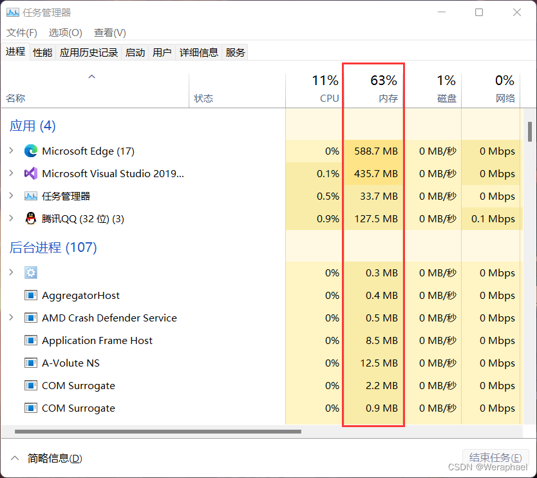
Task: Click the 后台进程 (107) group heading
Action: [53, 247]
